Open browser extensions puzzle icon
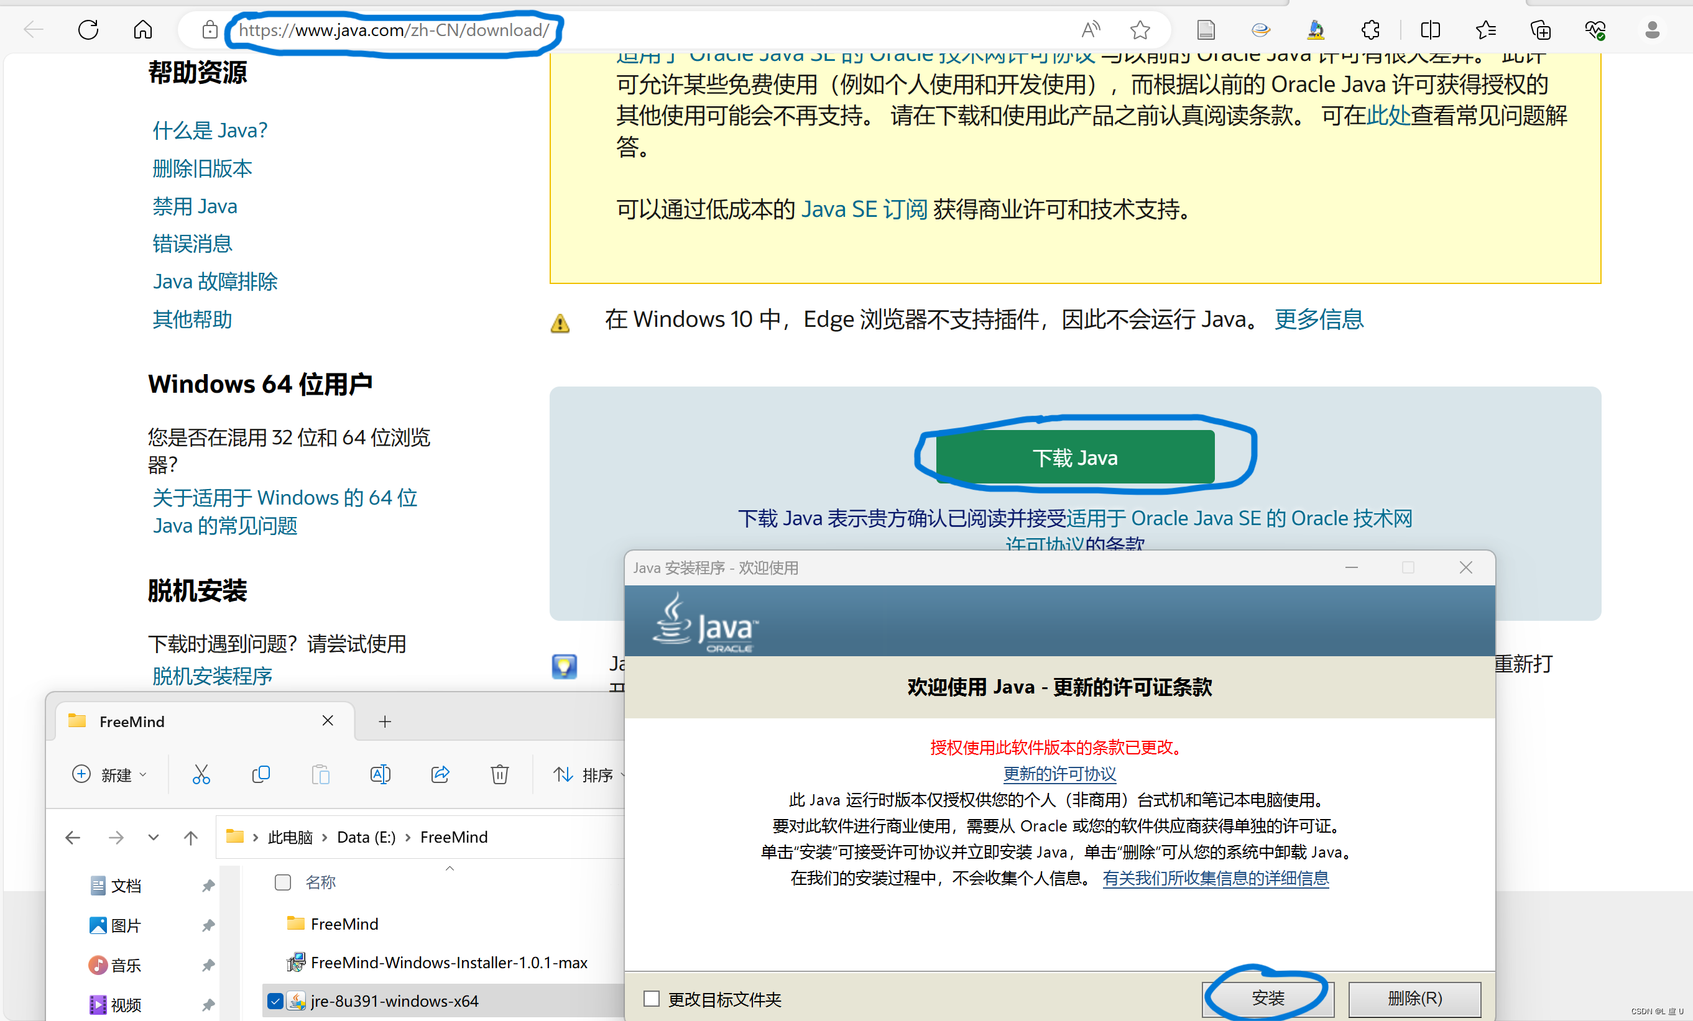Image resolution: width=1693 pixels, height=1021 pixels. [1371, 30]
